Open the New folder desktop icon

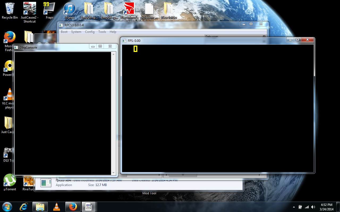pyautogui.click(x=169, y=9)
